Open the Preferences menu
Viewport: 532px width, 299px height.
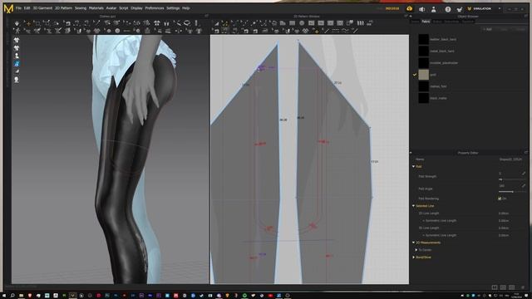(x=155, y=8)
